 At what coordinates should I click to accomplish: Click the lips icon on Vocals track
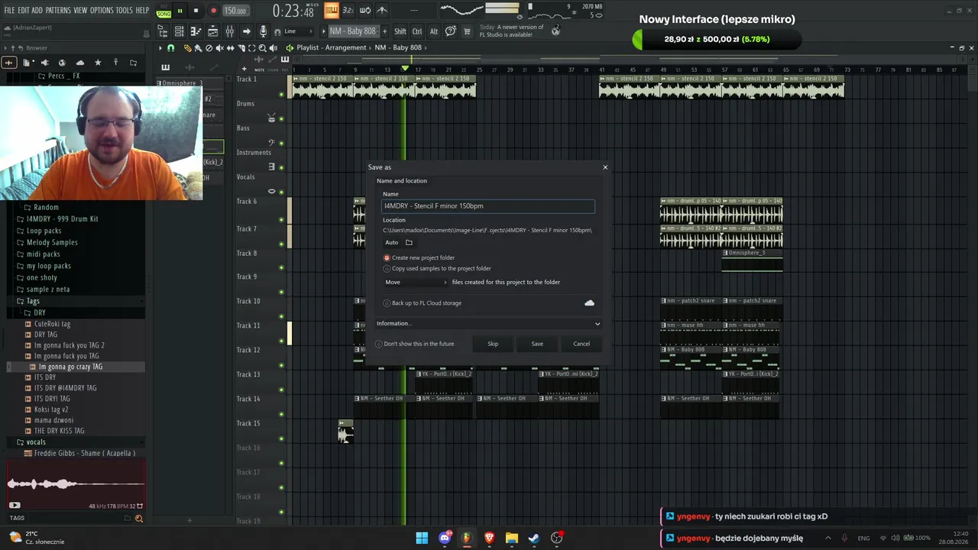[271, 191]
